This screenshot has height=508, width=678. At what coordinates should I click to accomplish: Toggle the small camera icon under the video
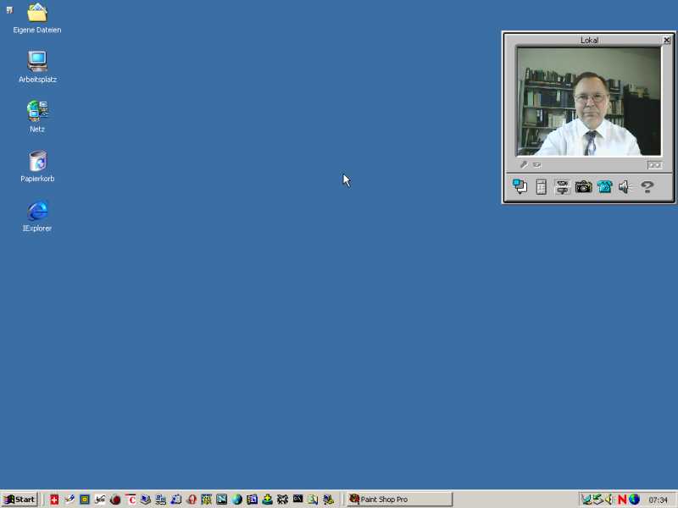coord(537,164)
